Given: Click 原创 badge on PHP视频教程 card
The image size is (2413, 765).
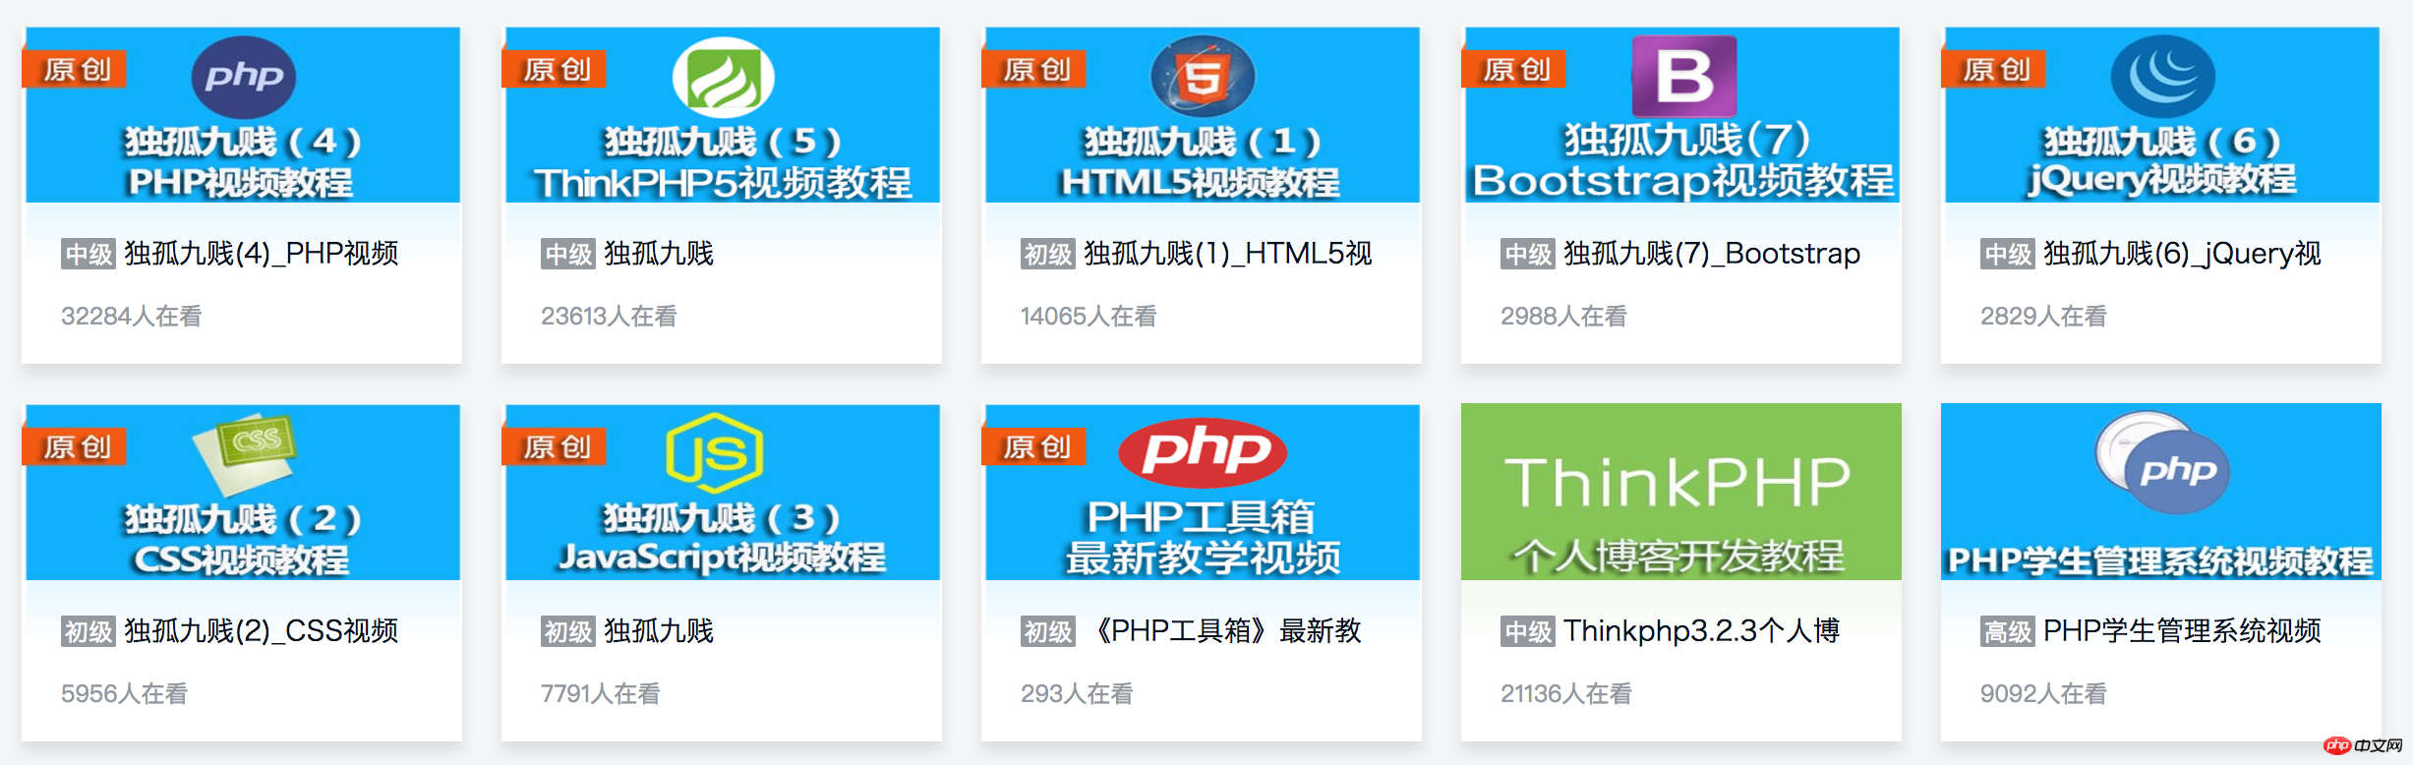Looking at the screenshot, I should coord(75,69).
